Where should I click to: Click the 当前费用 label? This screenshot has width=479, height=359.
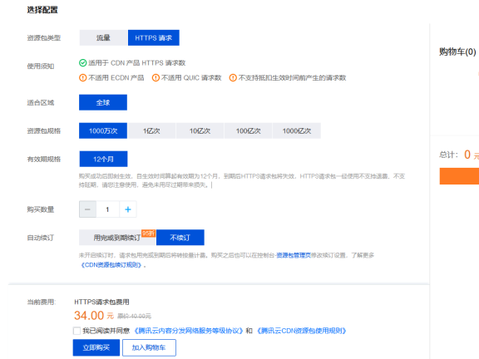[42, 302]
